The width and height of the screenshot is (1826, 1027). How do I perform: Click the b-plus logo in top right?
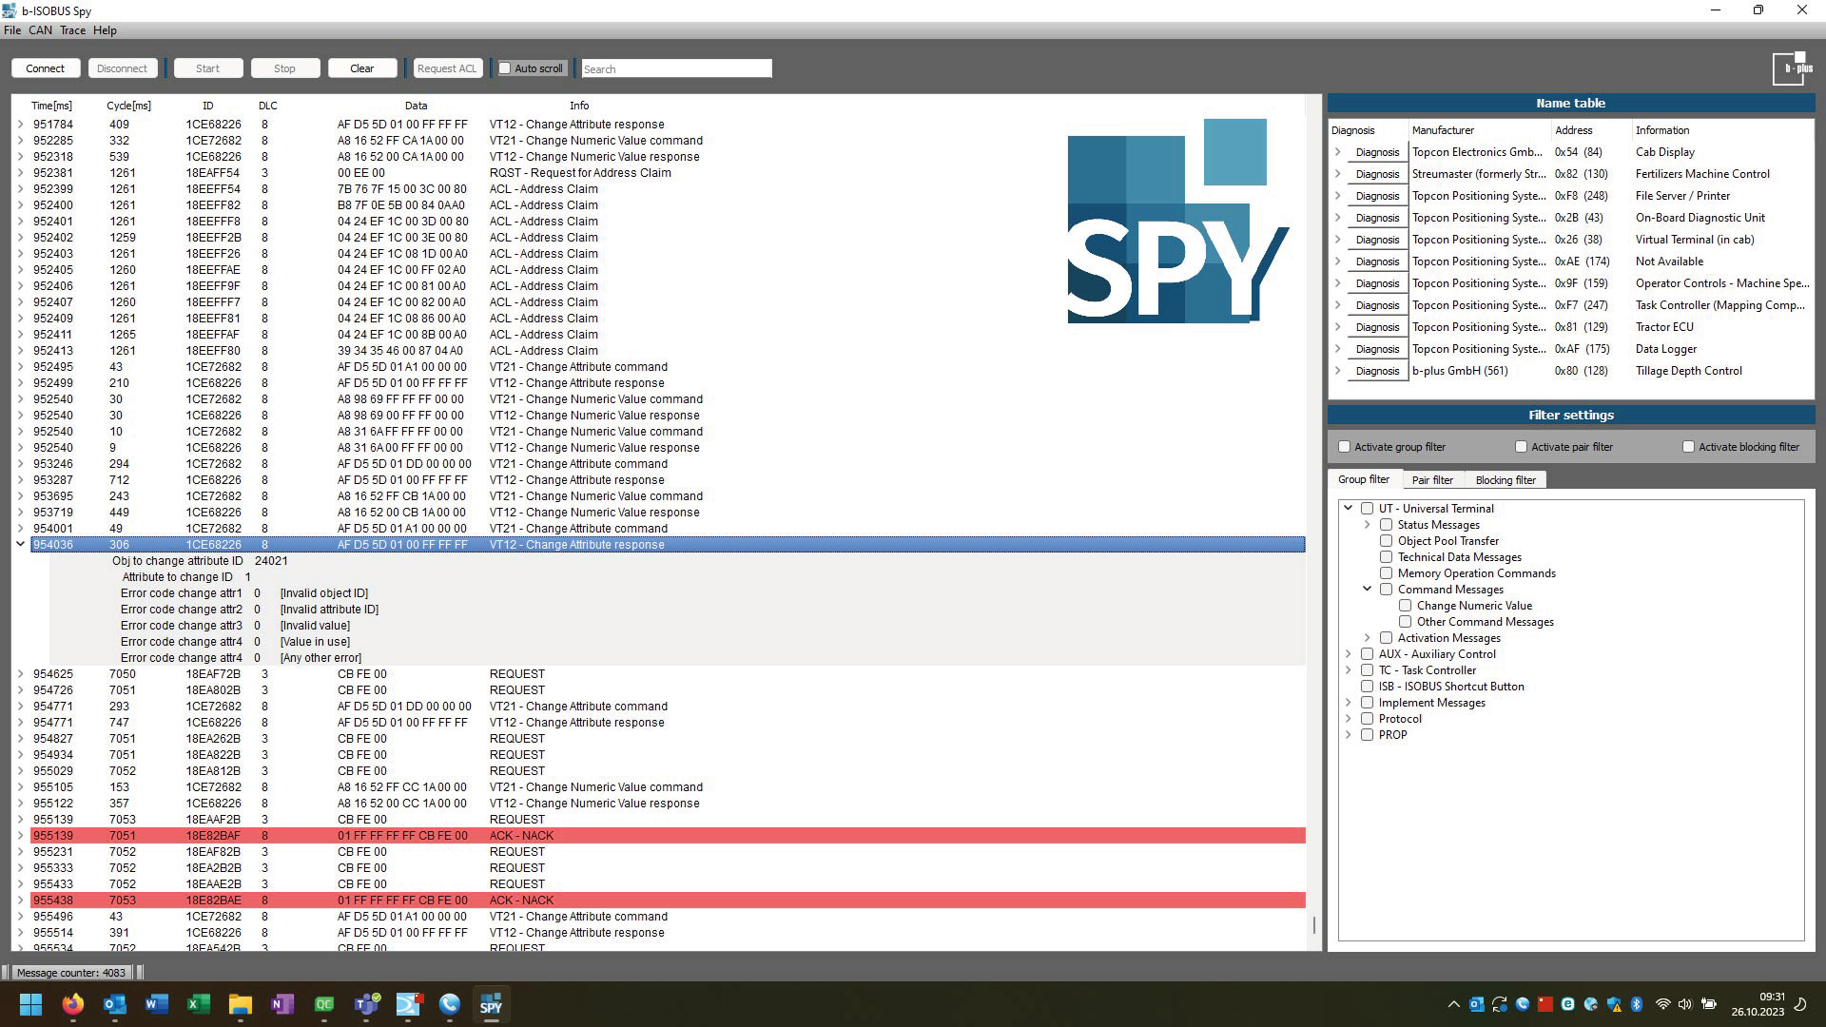point(1794,68)
